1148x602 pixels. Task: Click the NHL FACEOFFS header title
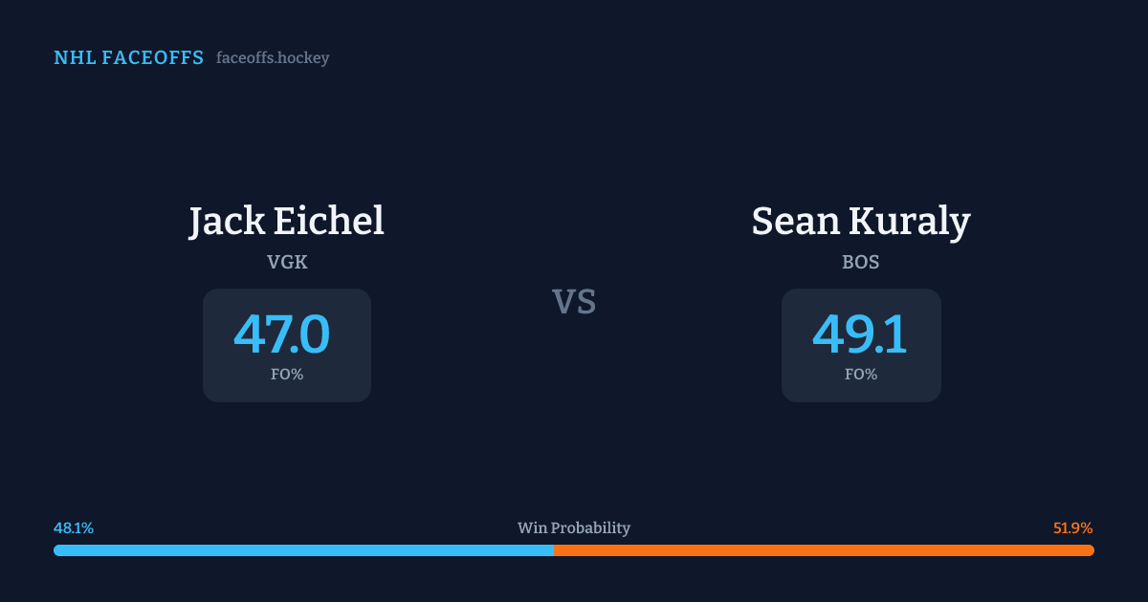128,58
